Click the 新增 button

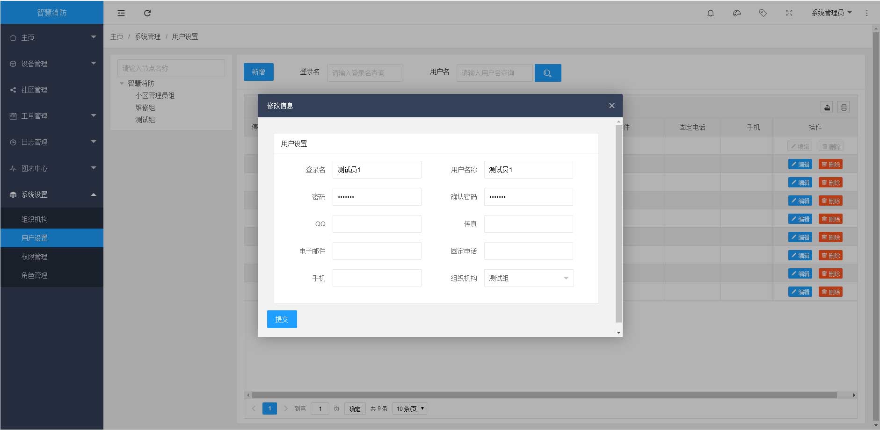coord(258,72)
